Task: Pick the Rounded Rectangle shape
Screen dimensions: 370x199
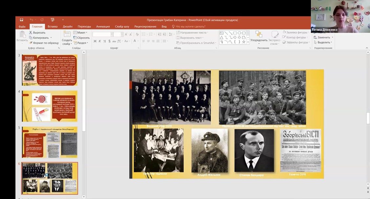Action: click(x=244, y=33)
